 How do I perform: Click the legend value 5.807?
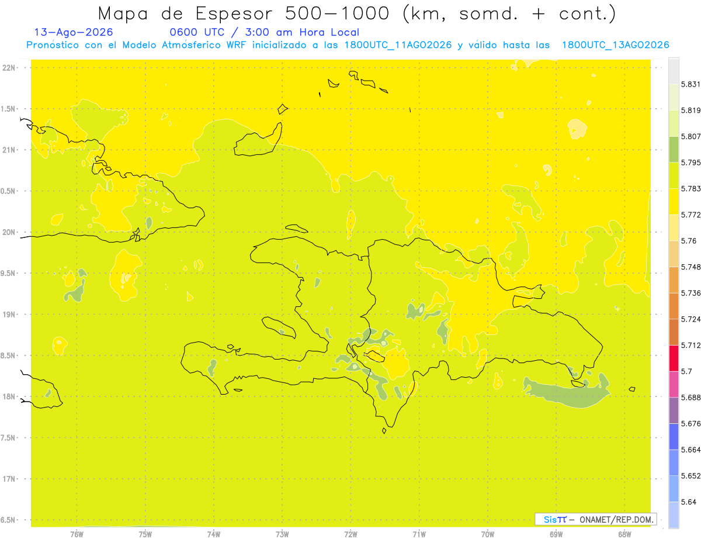(x=690, y=136)
